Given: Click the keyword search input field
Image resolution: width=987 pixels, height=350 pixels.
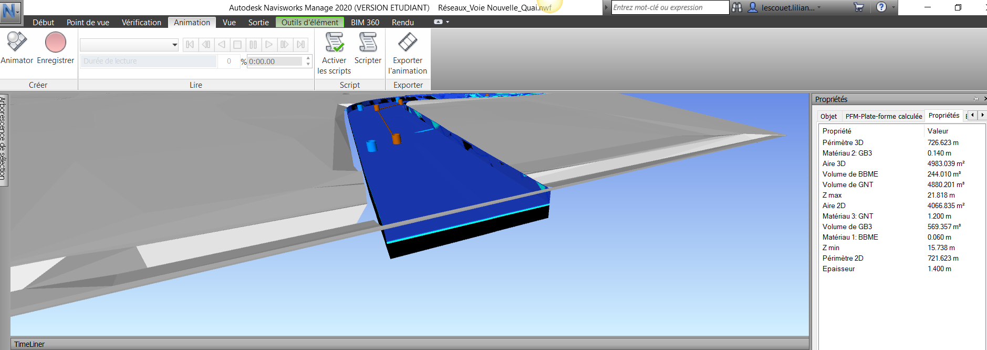Looking at the screenshot, I should [670, 7].
